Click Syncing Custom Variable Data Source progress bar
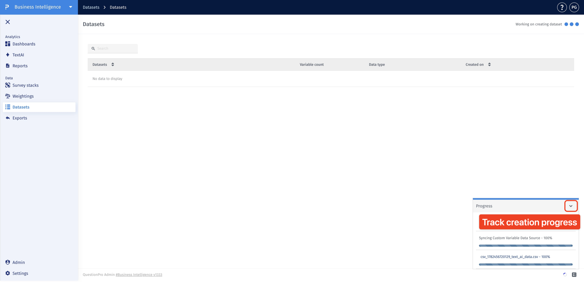 coord(526,246)
